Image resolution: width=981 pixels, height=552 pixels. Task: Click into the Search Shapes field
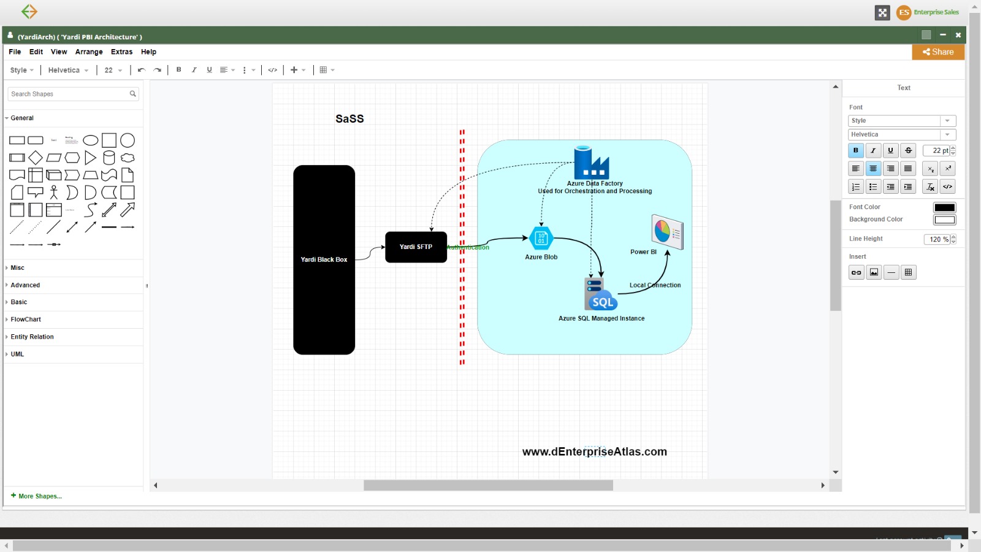coord(68,94)
